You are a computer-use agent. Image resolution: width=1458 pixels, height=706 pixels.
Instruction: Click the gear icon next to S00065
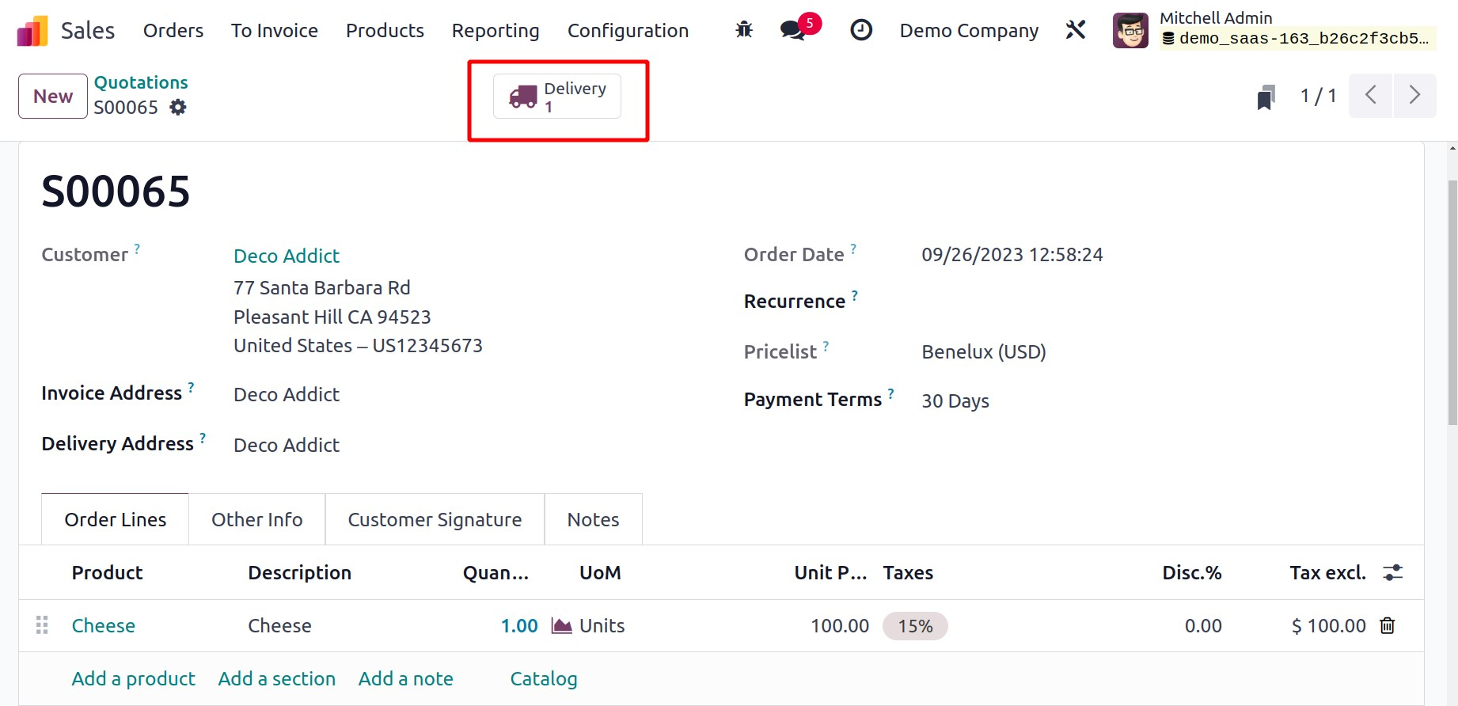coord(178,107)
